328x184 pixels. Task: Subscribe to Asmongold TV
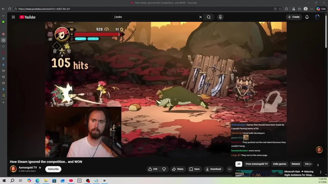coord(53,169)
